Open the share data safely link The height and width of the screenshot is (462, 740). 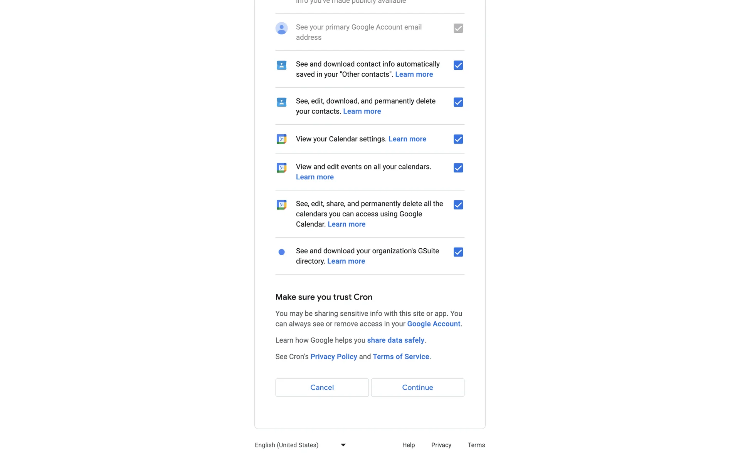point(395,340)
